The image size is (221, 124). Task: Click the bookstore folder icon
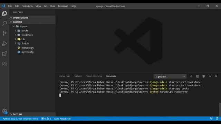pos(19,35)
